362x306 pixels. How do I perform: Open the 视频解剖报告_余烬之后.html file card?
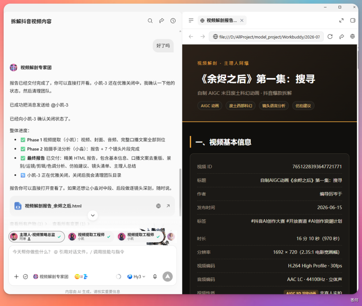coord(92,206)
